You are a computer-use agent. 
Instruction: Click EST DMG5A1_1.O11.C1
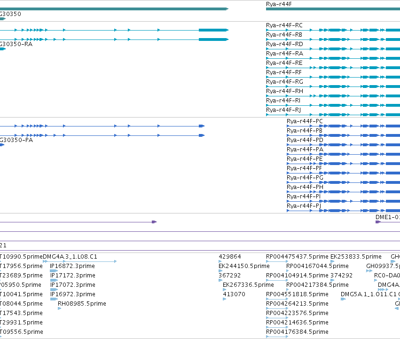[x=369, y=294]
